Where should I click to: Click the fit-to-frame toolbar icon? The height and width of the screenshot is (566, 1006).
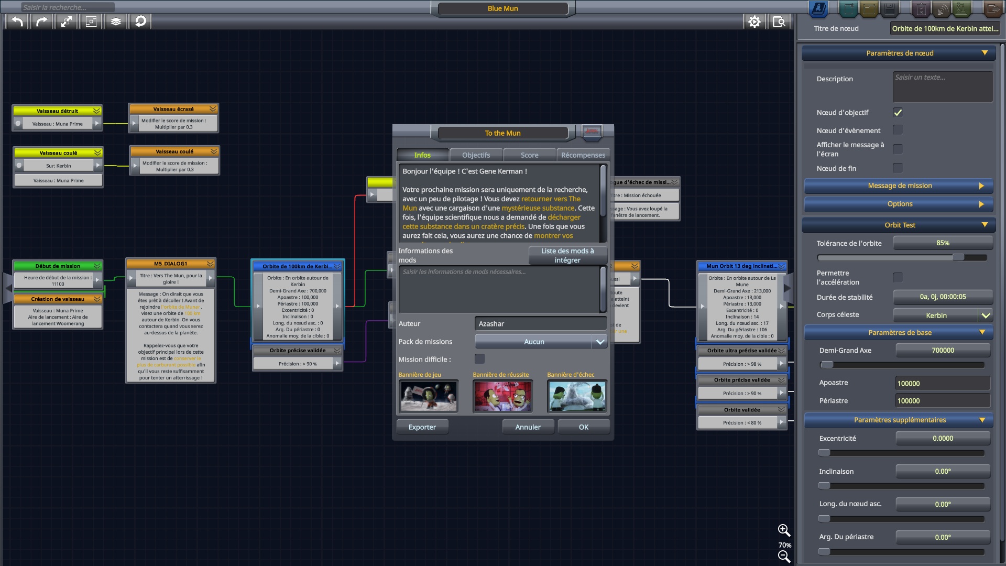[91, 21]
